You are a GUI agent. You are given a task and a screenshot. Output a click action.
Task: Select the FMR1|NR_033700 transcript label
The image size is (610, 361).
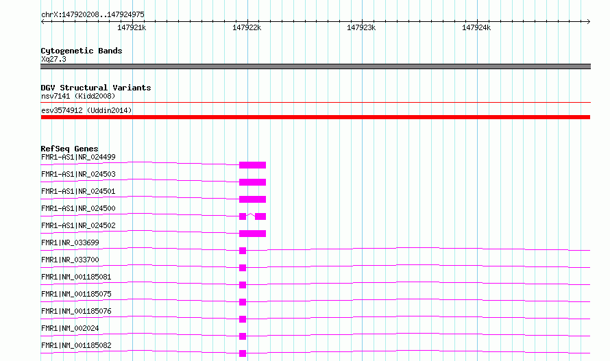tap(70, 260)
